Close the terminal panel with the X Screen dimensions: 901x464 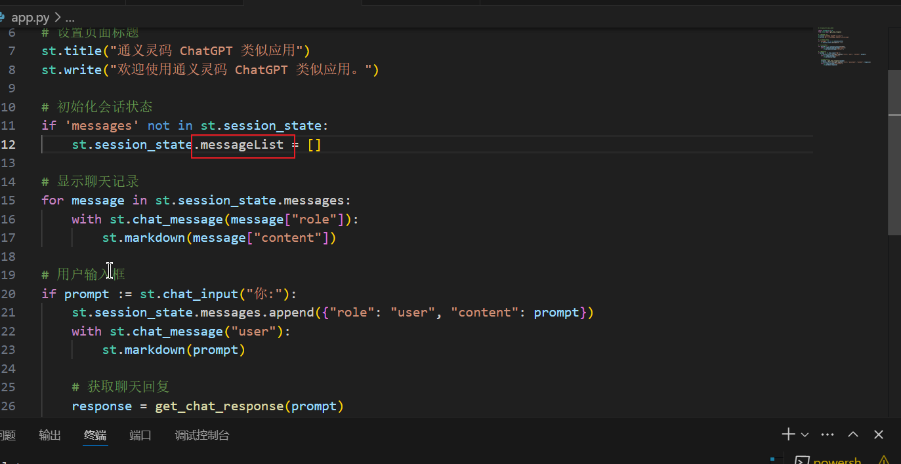tap(879, 435)
